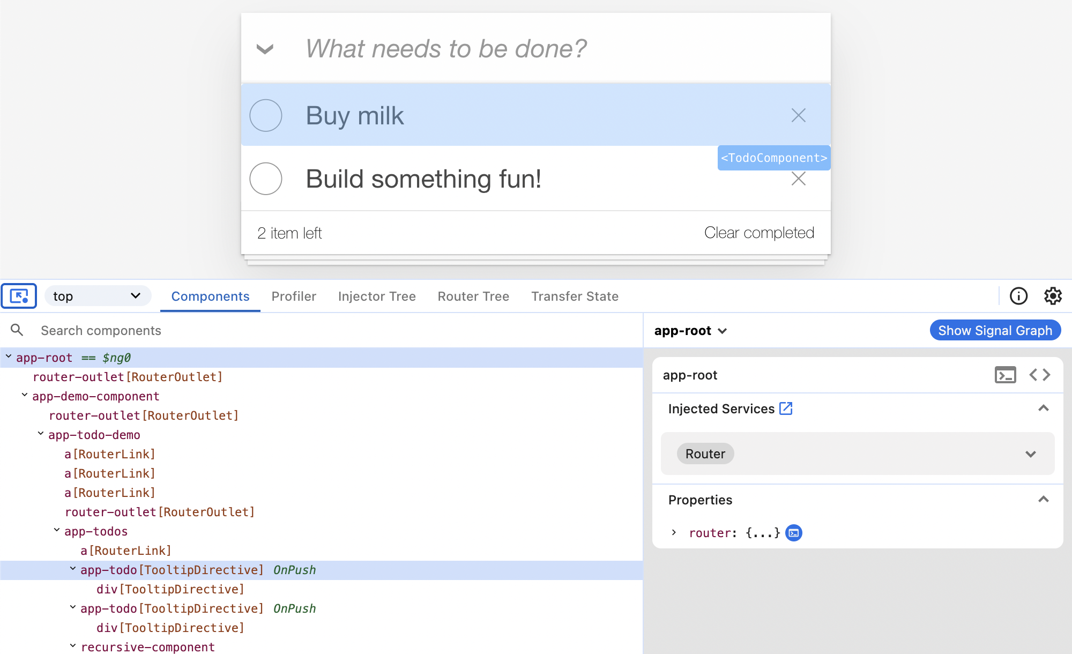Click the search icon in the components panel
1072x654 pixels.
(17, 330)
